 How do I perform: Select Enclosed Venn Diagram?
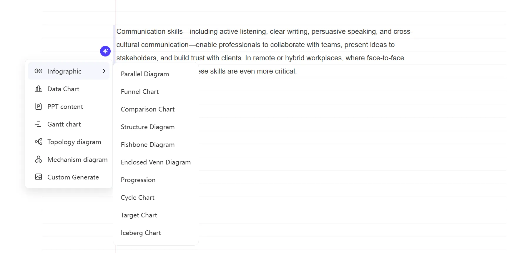click(x=156, y=162)
